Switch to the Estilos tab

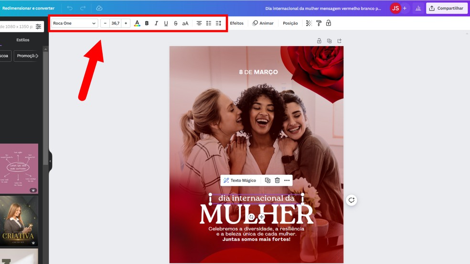[23, 40]
